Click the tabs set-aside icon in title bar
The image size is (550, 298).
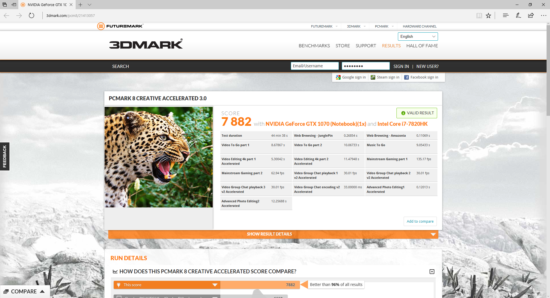[x=5, y=5]
